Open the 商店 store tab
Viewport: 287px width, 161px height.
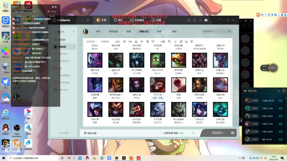coord(118,20)
